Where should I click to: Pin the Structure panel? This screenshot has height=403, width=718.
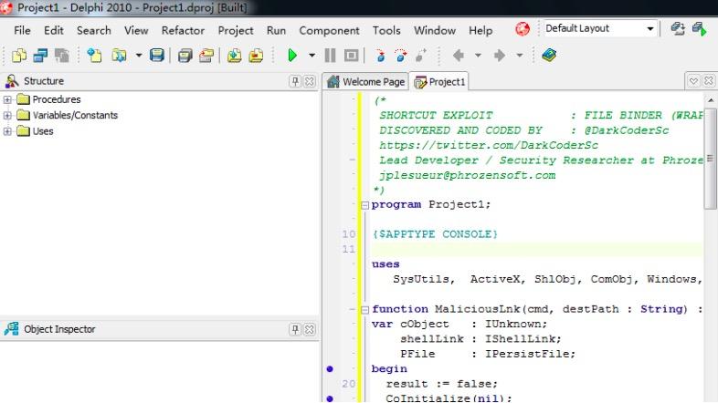coord(295,81)
